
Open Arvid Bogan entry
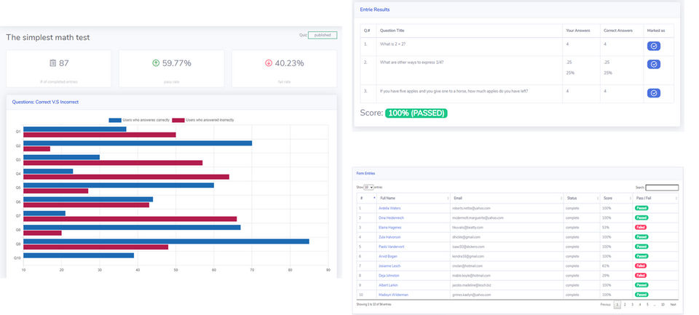pyautogui.click(x=388, y=256)
